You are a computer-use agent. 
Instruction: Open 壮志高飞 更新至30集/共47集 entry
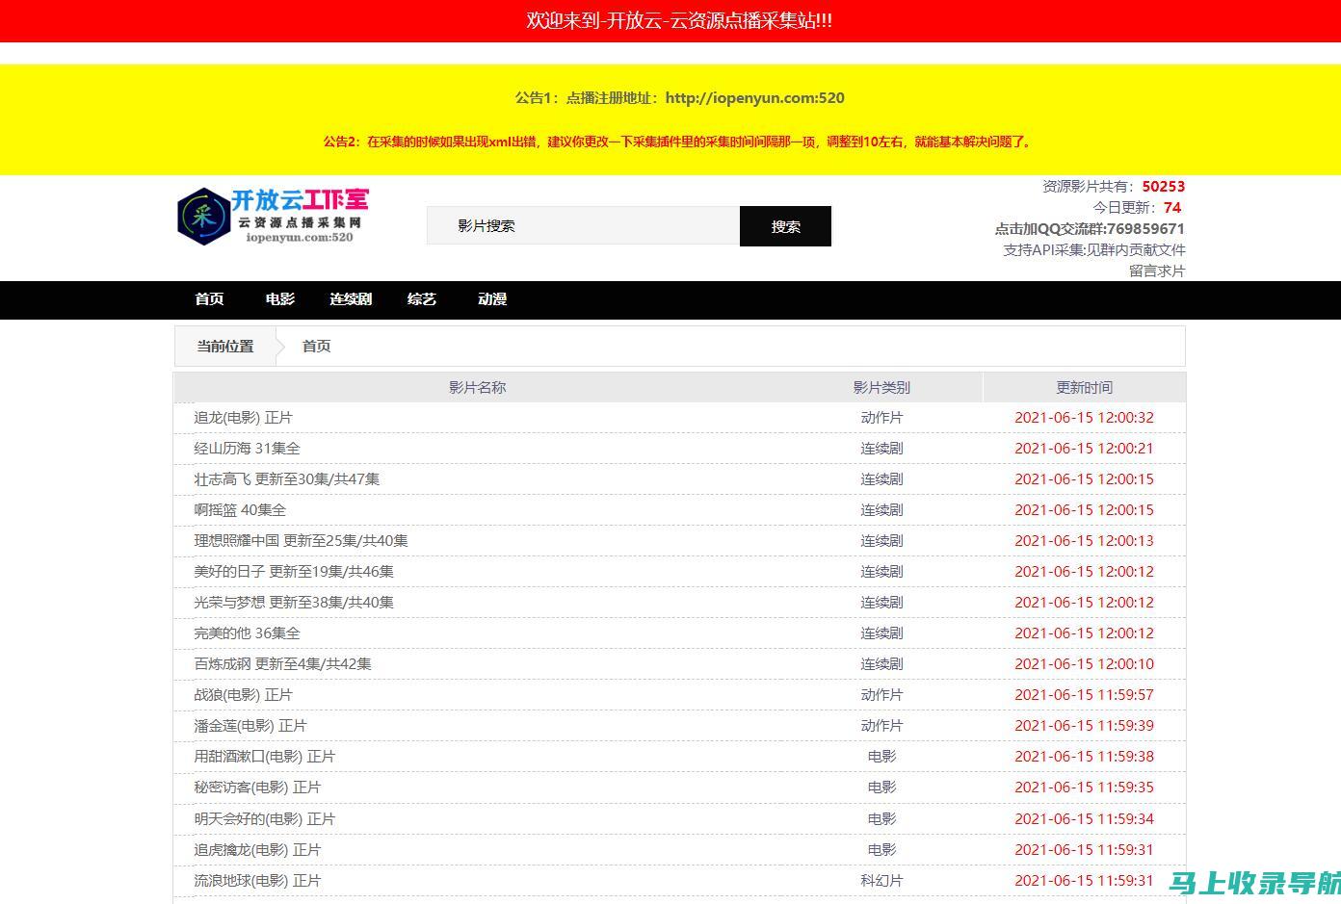click(287, 478)
